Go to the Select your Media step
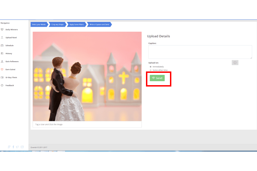Image resolution: width=257 pixels, height=171 pixels. pos(39,24)
